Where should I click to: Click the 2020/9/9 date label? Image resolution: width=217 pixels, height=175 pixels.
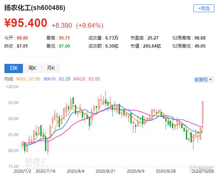tap(136, 171)
